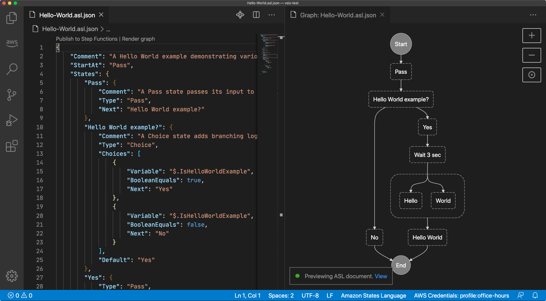Click the graph zoom in button
Viewport: 546px width, 301px height.
click(531, 36)
